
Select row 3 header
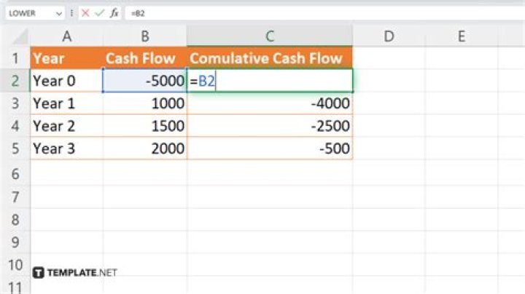(x=15, y=103)
